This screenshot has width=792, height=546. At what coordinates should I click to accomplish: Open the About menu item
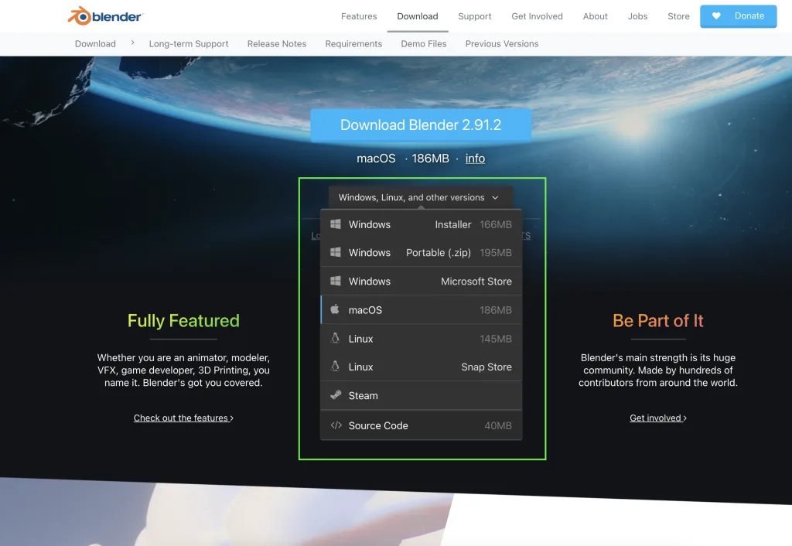pyautogui.click(x=595, y=16)
